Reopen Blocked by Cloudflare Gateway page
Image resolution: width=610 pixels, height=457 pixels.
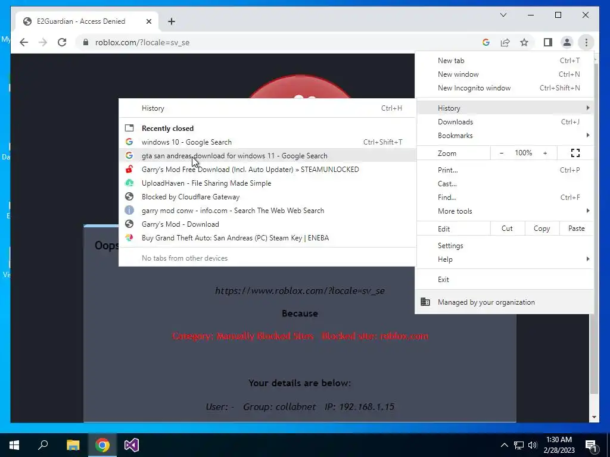coord(267,196)
